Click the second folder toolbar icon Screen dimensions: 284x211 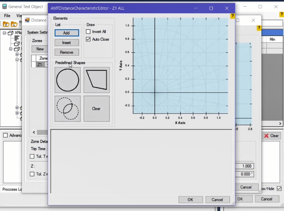[x=14, y=24]
